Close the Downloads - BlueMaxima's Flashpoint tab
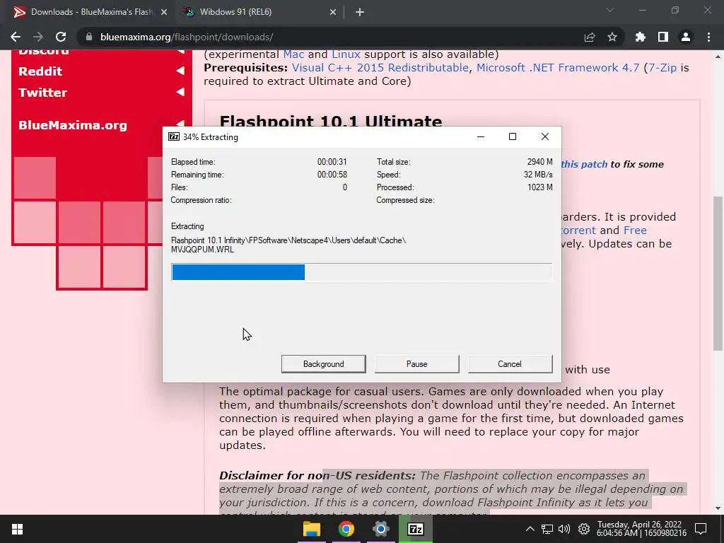 (x=164, y=12)
